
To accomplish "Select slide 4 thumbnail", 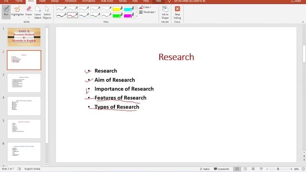I will pyautogui.click(x=24, y=106).
